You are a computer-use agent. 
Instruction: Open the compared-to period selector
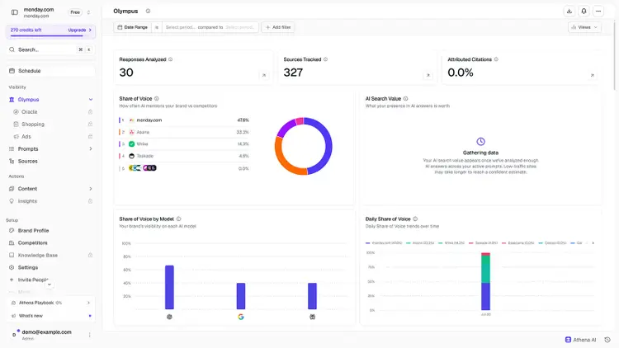(240, 27)
